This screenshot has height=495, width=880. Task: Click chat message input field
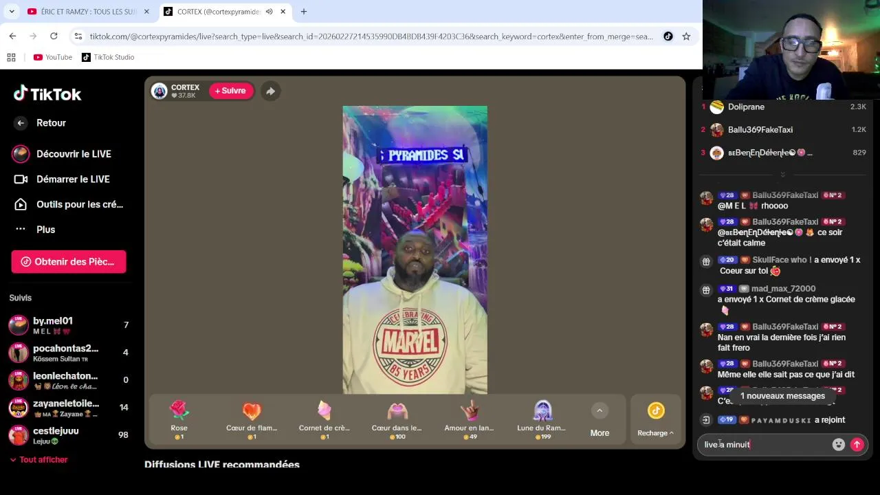[763, 445]
